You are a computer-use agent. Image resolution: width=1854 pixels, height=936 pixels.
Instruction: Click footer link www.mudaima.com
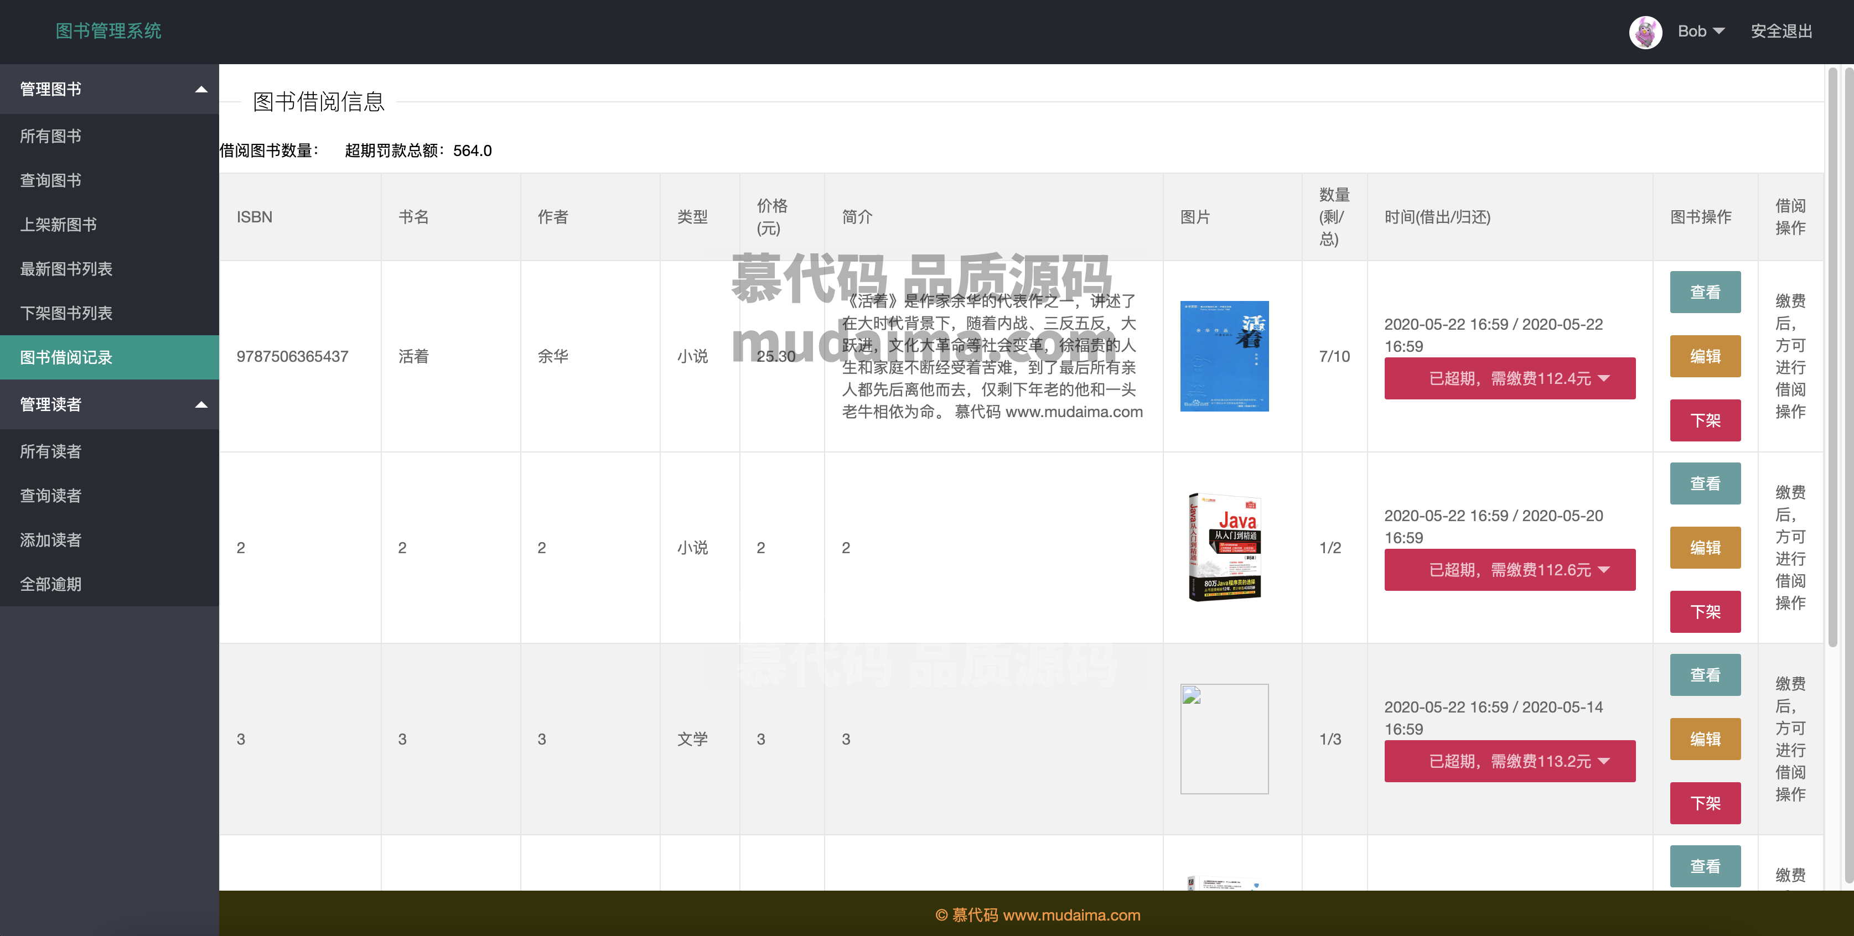[x=1071, y=915]
